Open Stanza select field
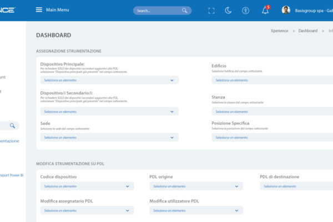This screenshot has width=333, height=222. coord(273,112)
